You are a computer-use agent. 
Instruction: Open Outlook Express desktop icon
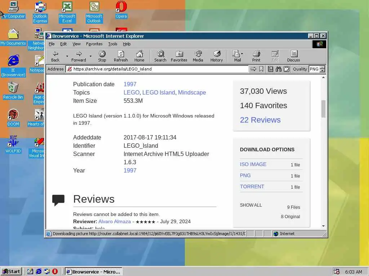pyautogui.click(x=40, y=12)
